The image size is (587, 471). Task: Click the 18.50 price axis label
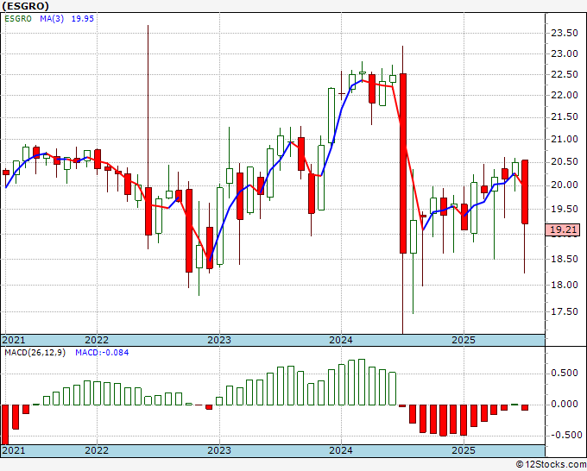pos(565,259)
